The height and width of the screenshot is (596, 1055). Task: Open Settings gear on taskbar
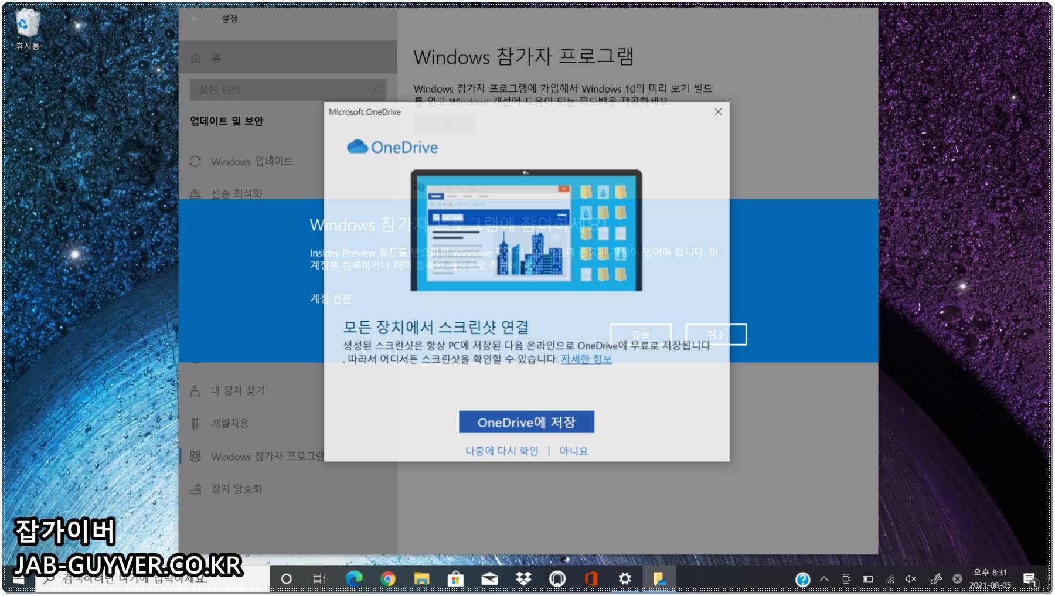coord(625,579)
